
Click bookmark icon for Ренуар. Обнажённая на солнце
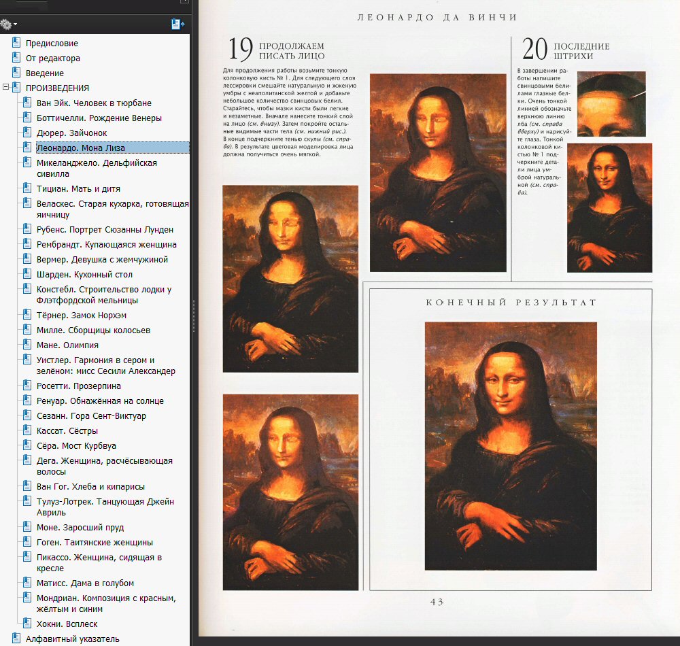point(27,400)
